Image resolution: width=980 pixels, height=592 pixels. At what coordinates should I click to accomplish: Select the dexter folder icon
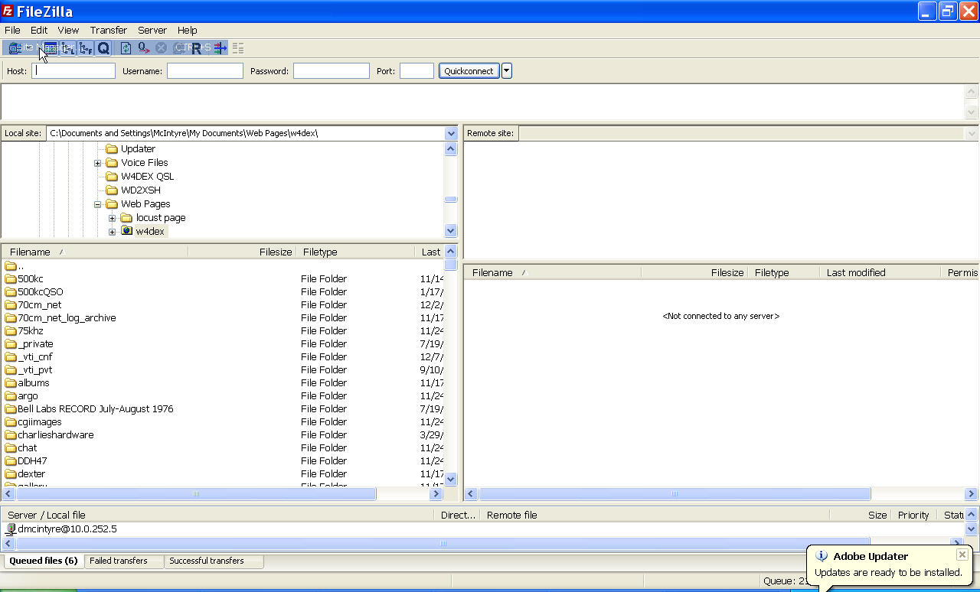click(11, 473)
